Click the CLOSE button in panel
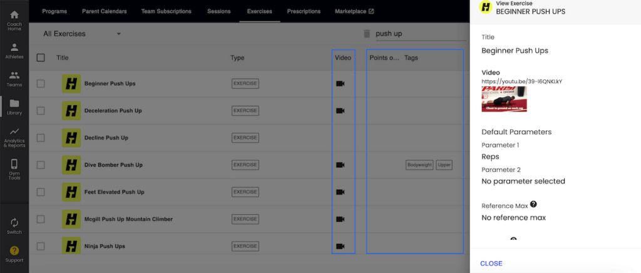The image size is (641, 273). point(491,264)
